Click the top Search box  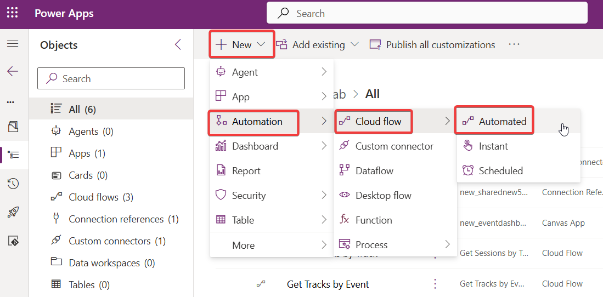coord(427,13)
